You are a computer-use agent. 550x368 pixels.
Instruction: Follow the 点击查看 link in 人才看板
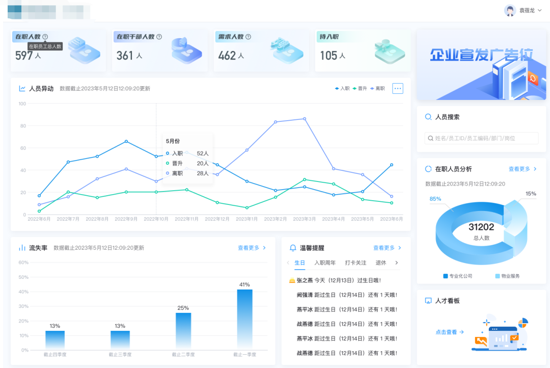(450, 332)
